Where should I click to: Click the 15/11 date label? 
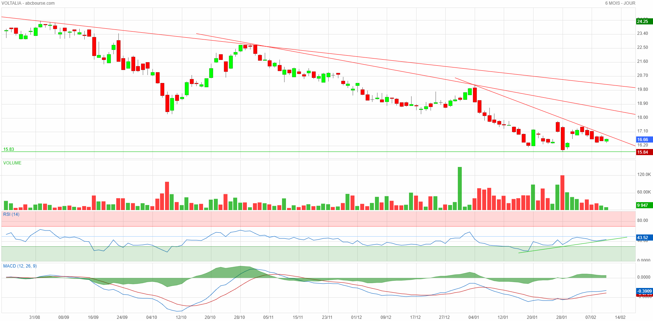point(298,317)
